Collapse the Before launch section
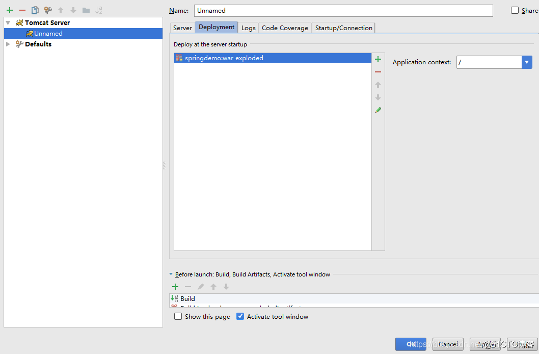 [171, 274]
